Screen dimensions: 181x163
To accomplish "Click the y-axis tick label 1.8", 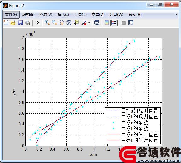I will point(21,49).
